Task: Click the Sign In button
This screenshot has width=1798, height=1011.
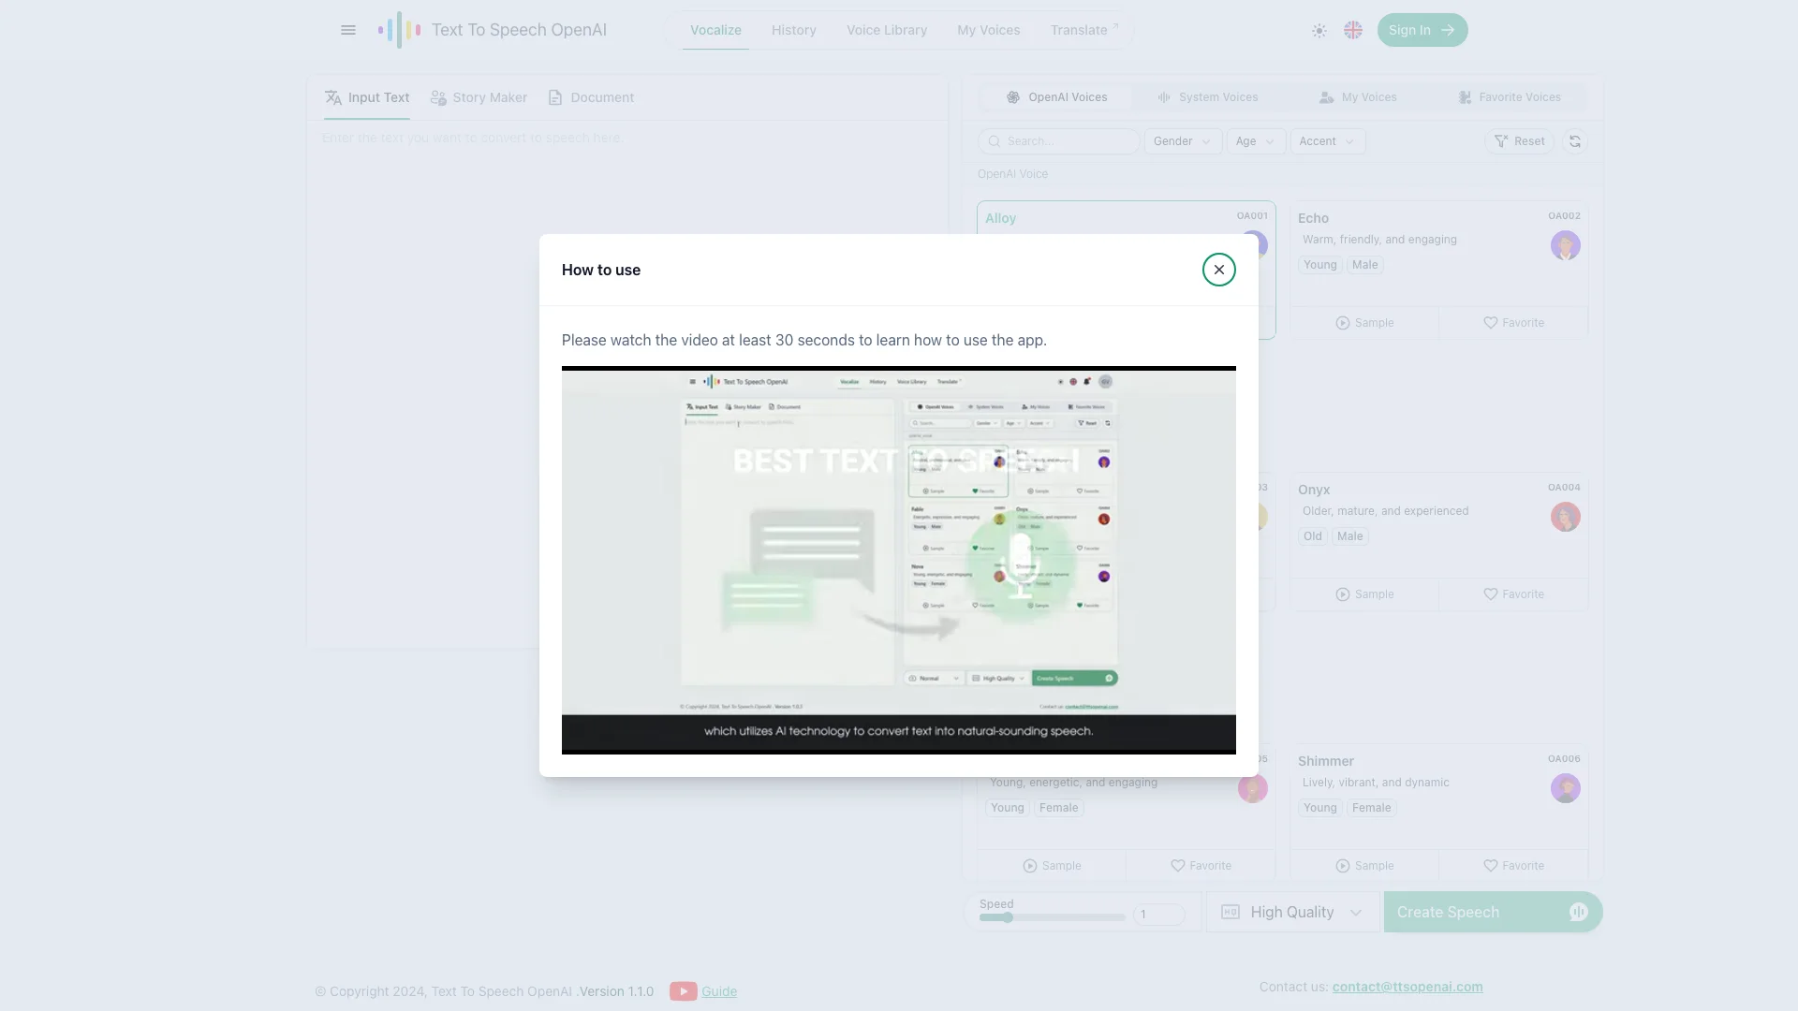Action: point(1422,30)
